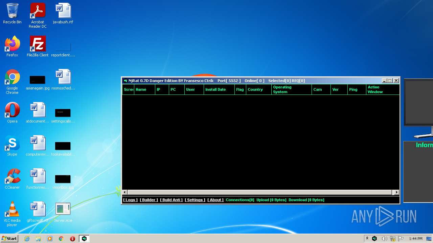Open NjRat Settings menu
Image resolution: width=433 pixels, height=243 pixels.
[x=195, y=200]
